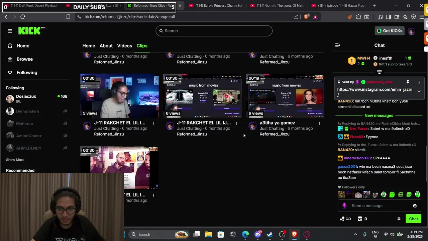Image resolution: width=428 pixels, height=241 pixels.
Task: Open Discord from the taskbar
Action: (257, 234)
